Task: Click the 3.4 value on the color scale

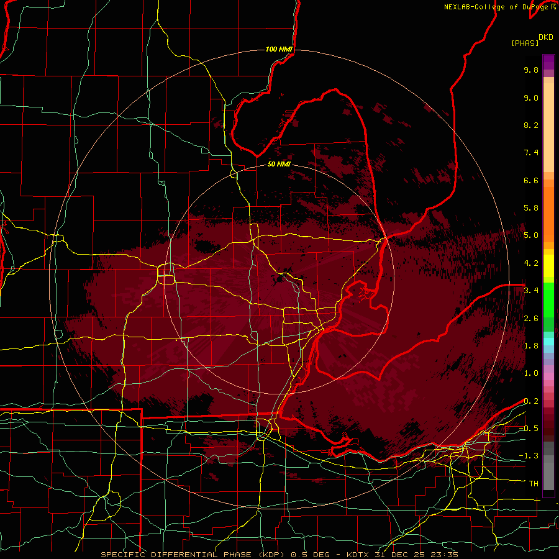Action: pos(531,291)
